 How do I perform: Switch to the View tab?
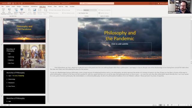pos(55,7)
